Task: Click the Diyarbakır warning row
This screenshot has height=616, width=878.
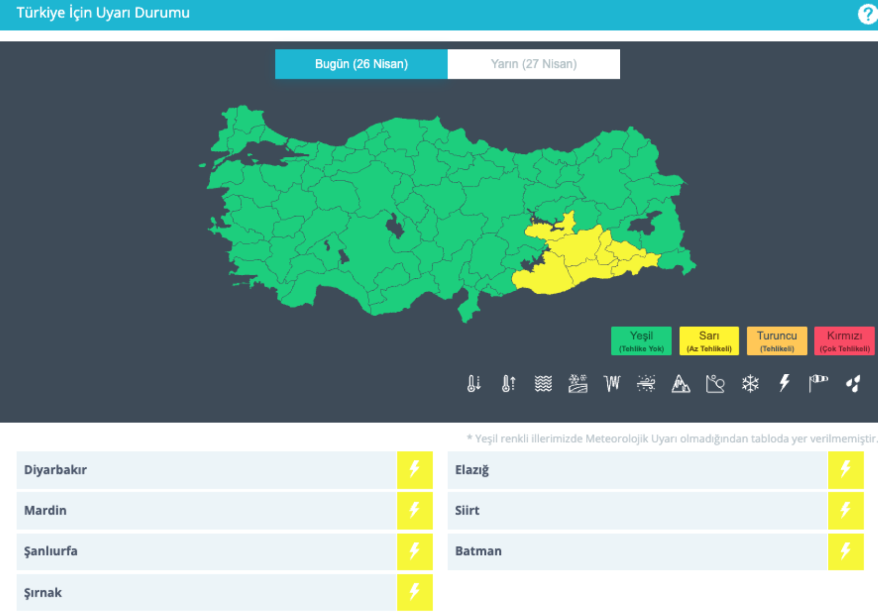Action: [207, 470]
